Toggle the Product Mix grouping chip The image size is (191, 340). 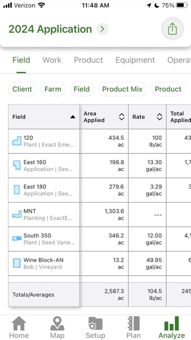pyautogui.click(x=122, y=89)
